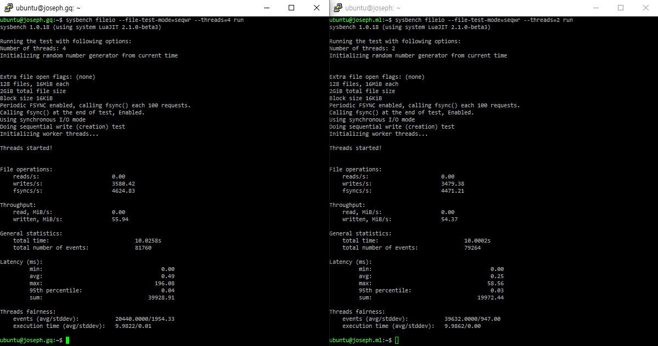Image resolution: width=658 pixels, height=346 pixels.
Task: Click latency sum value 19972.44
Action: coord(491,297)
